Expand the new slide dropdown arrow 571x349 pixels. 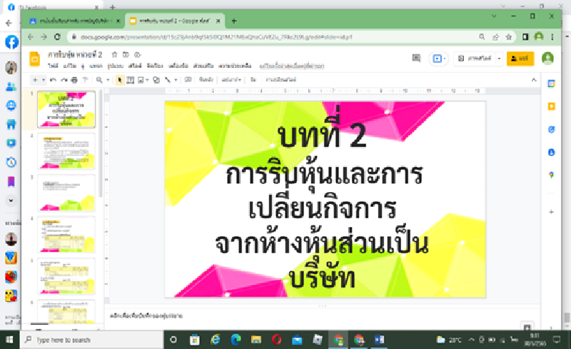pos(44,80)
